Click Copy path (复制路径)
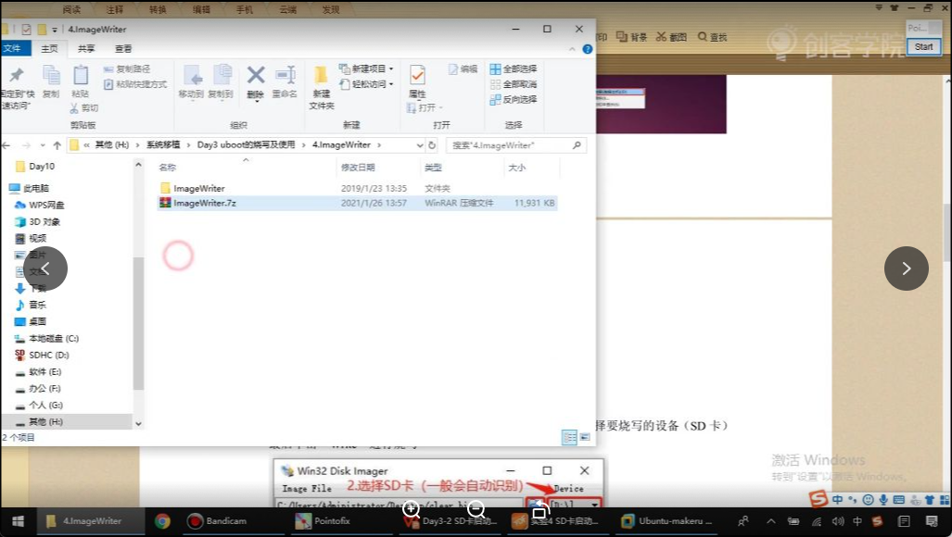952x537 pixels. [127, 69]
